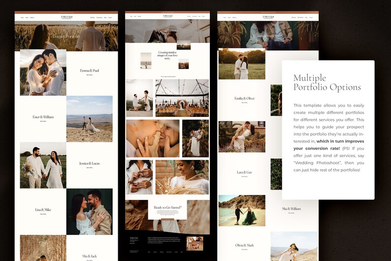Open the Lisa & Mike embracing photo
Image resolution: width=391 pixels, height=261 pixels.
tap(90, 212)
